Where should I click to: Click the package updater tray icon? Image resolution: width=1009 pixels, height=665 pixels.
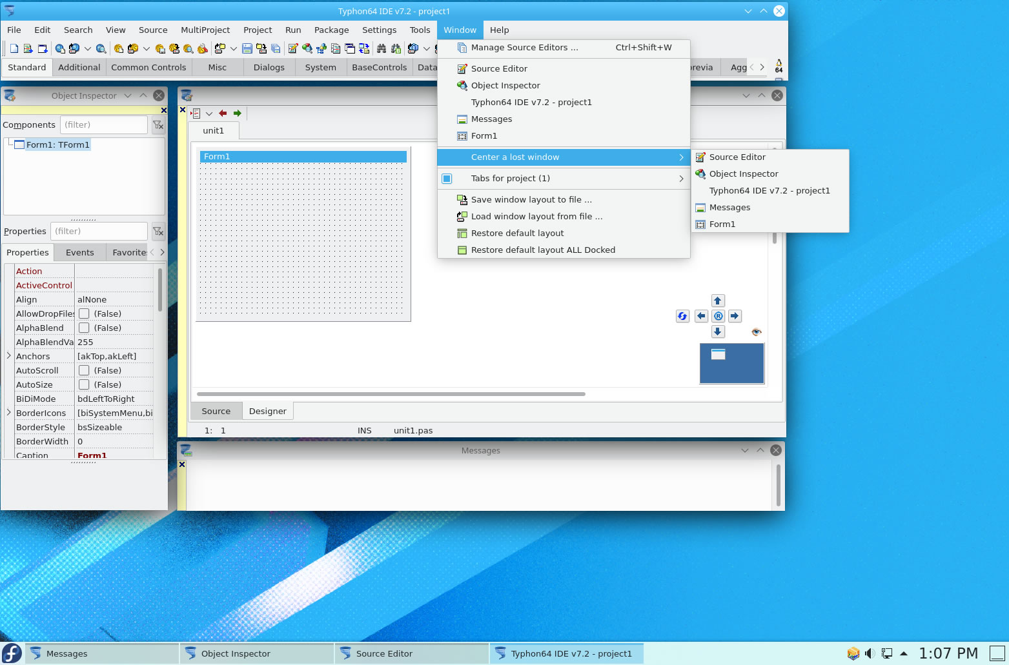853,653
